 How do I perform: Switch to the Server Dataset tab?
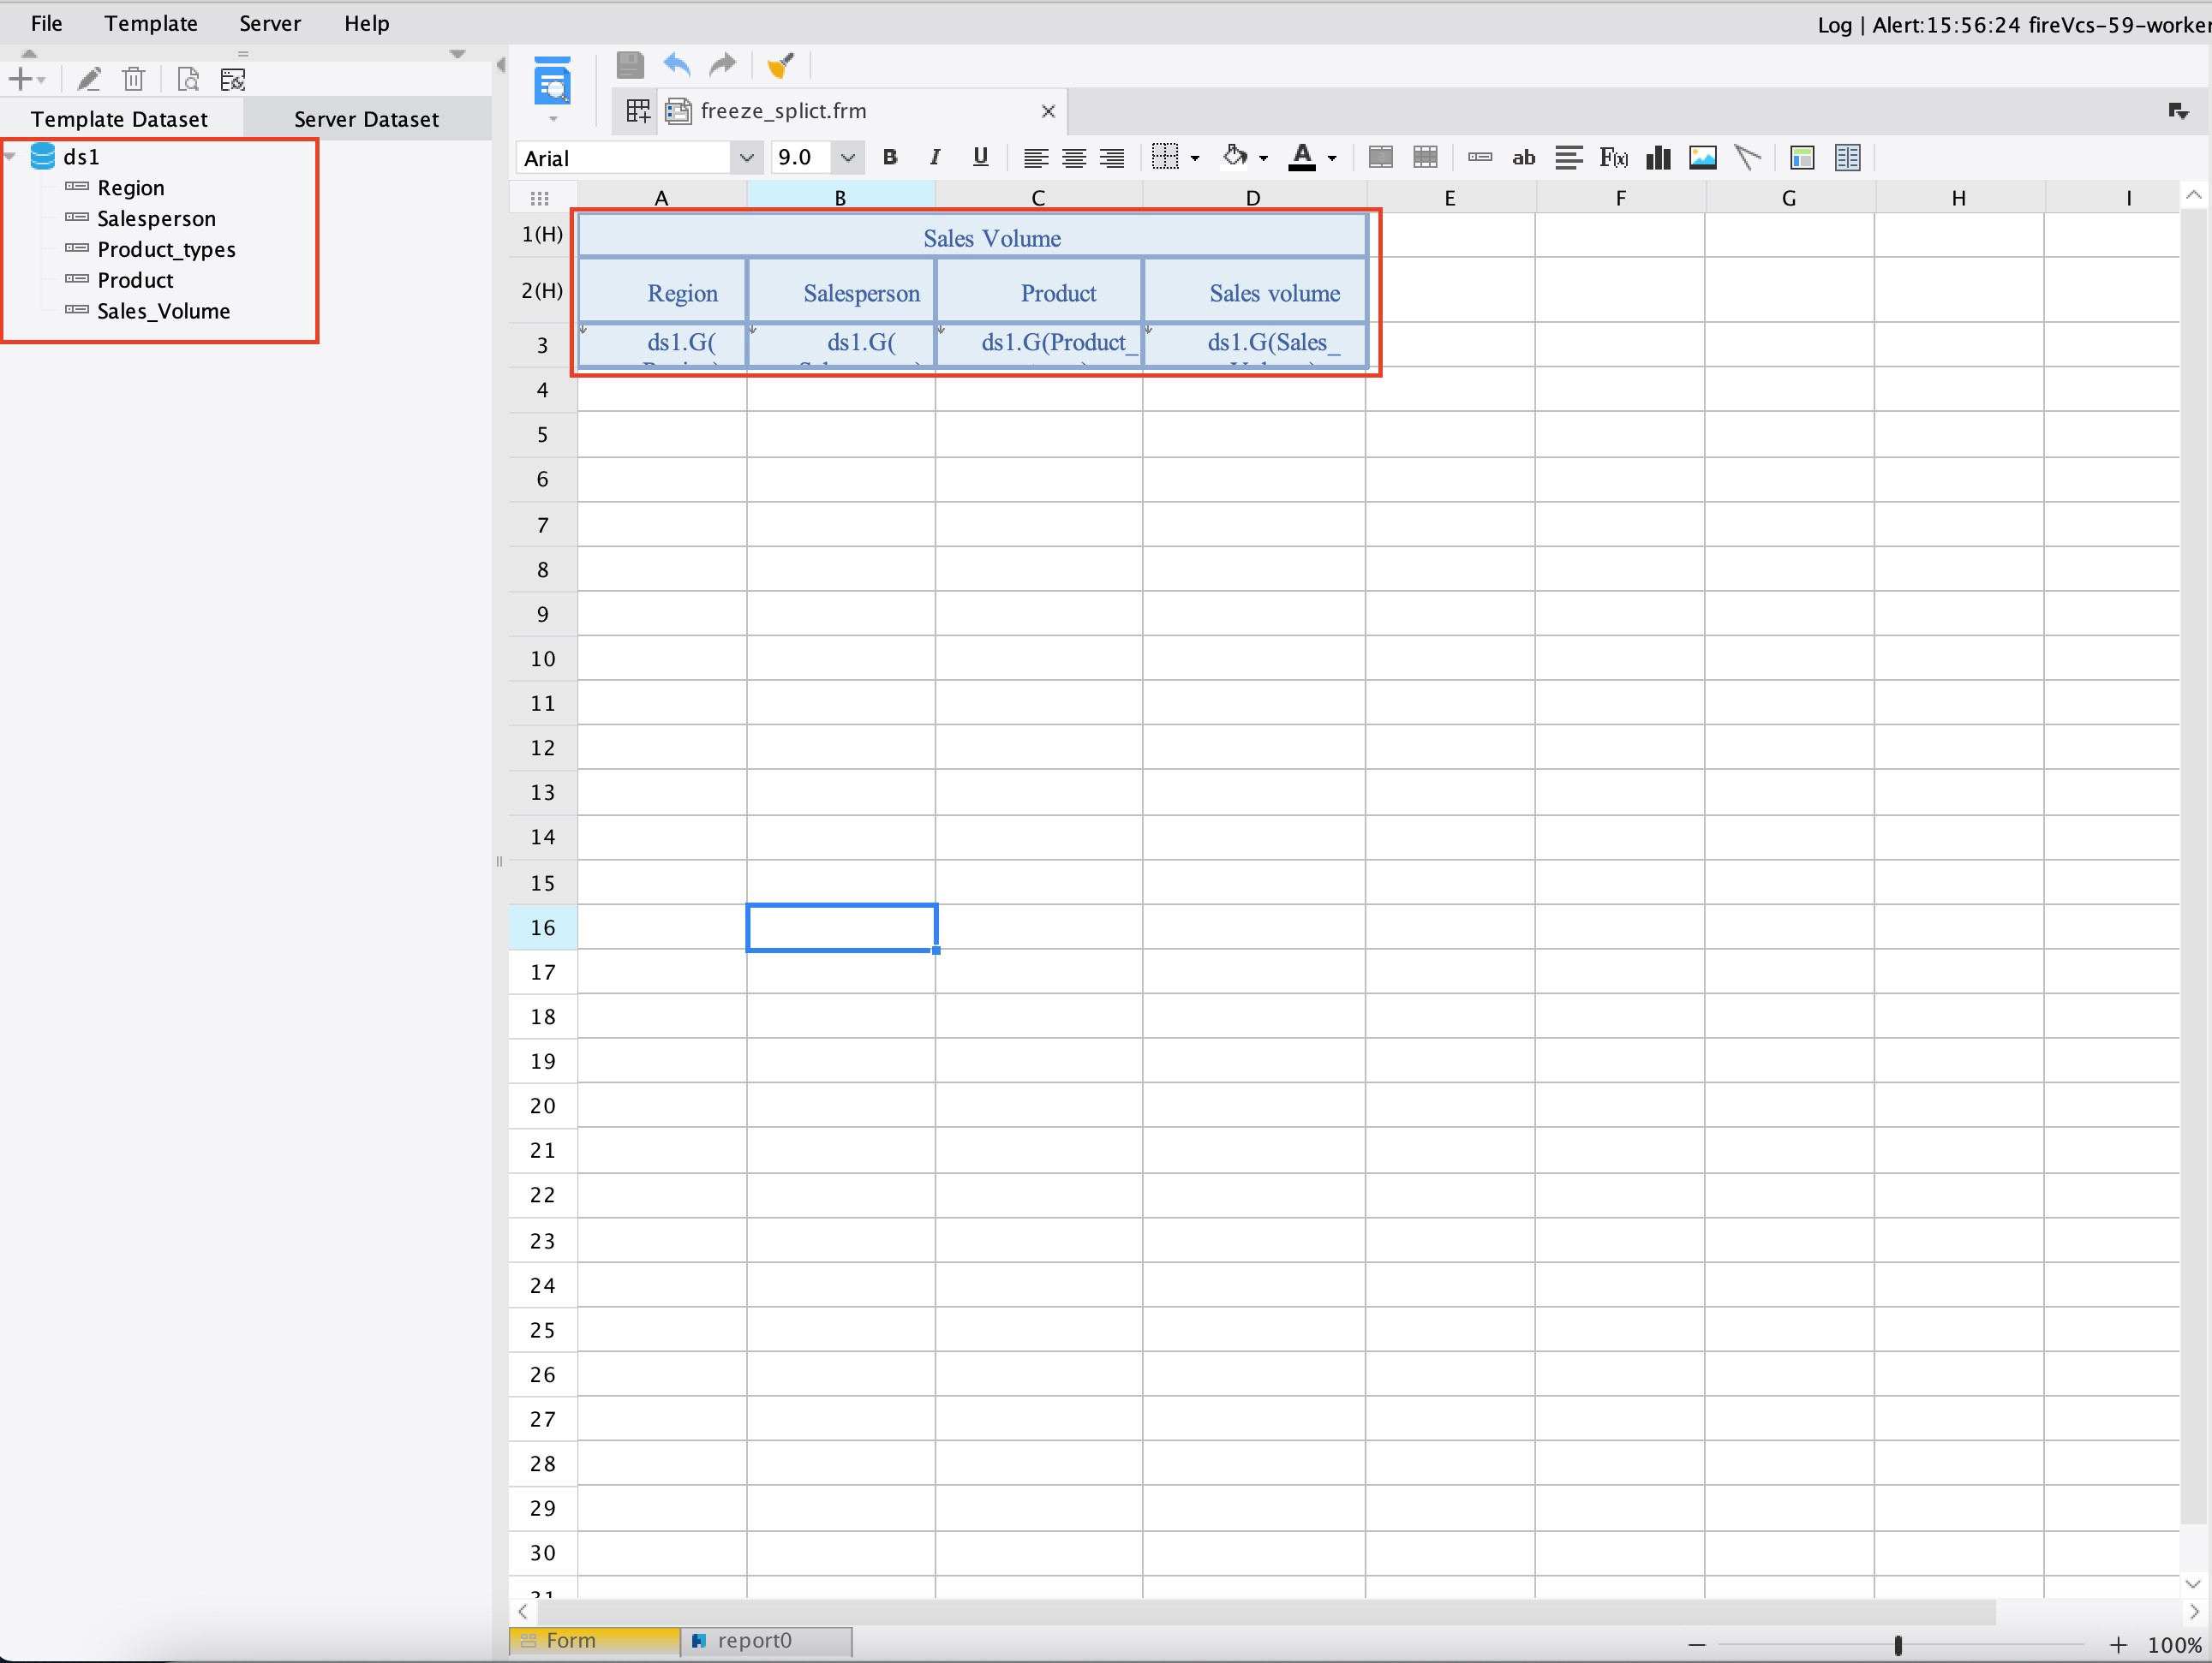click(x=366, y=118)
